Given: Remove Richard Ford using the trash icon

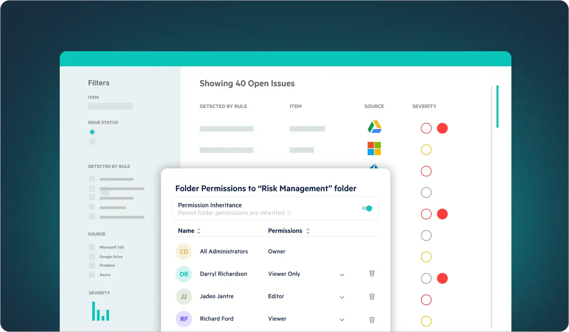Looking at the screenshot, I should click(372, 319).
